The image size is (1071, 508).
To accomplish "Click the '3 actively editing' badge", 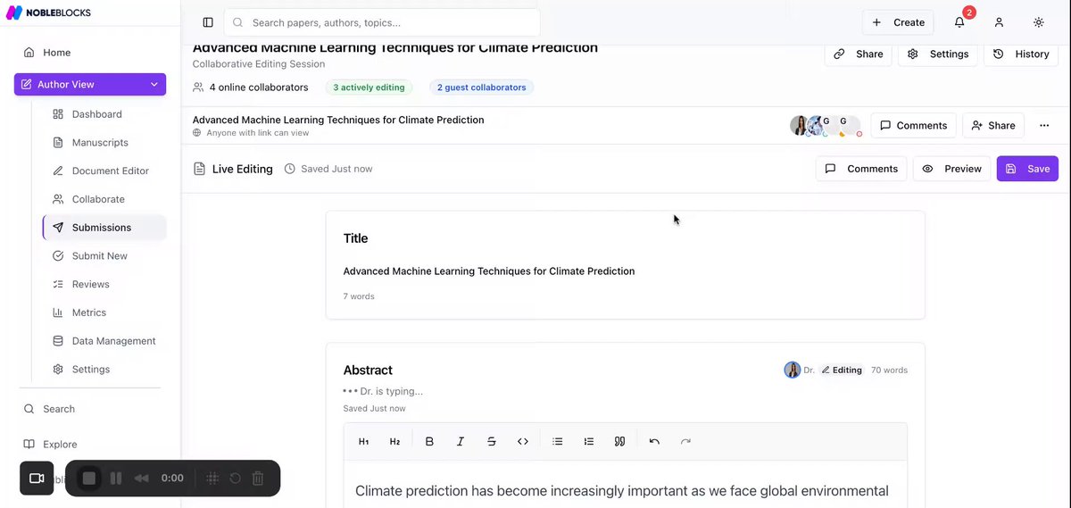I will tap(369, 87).
